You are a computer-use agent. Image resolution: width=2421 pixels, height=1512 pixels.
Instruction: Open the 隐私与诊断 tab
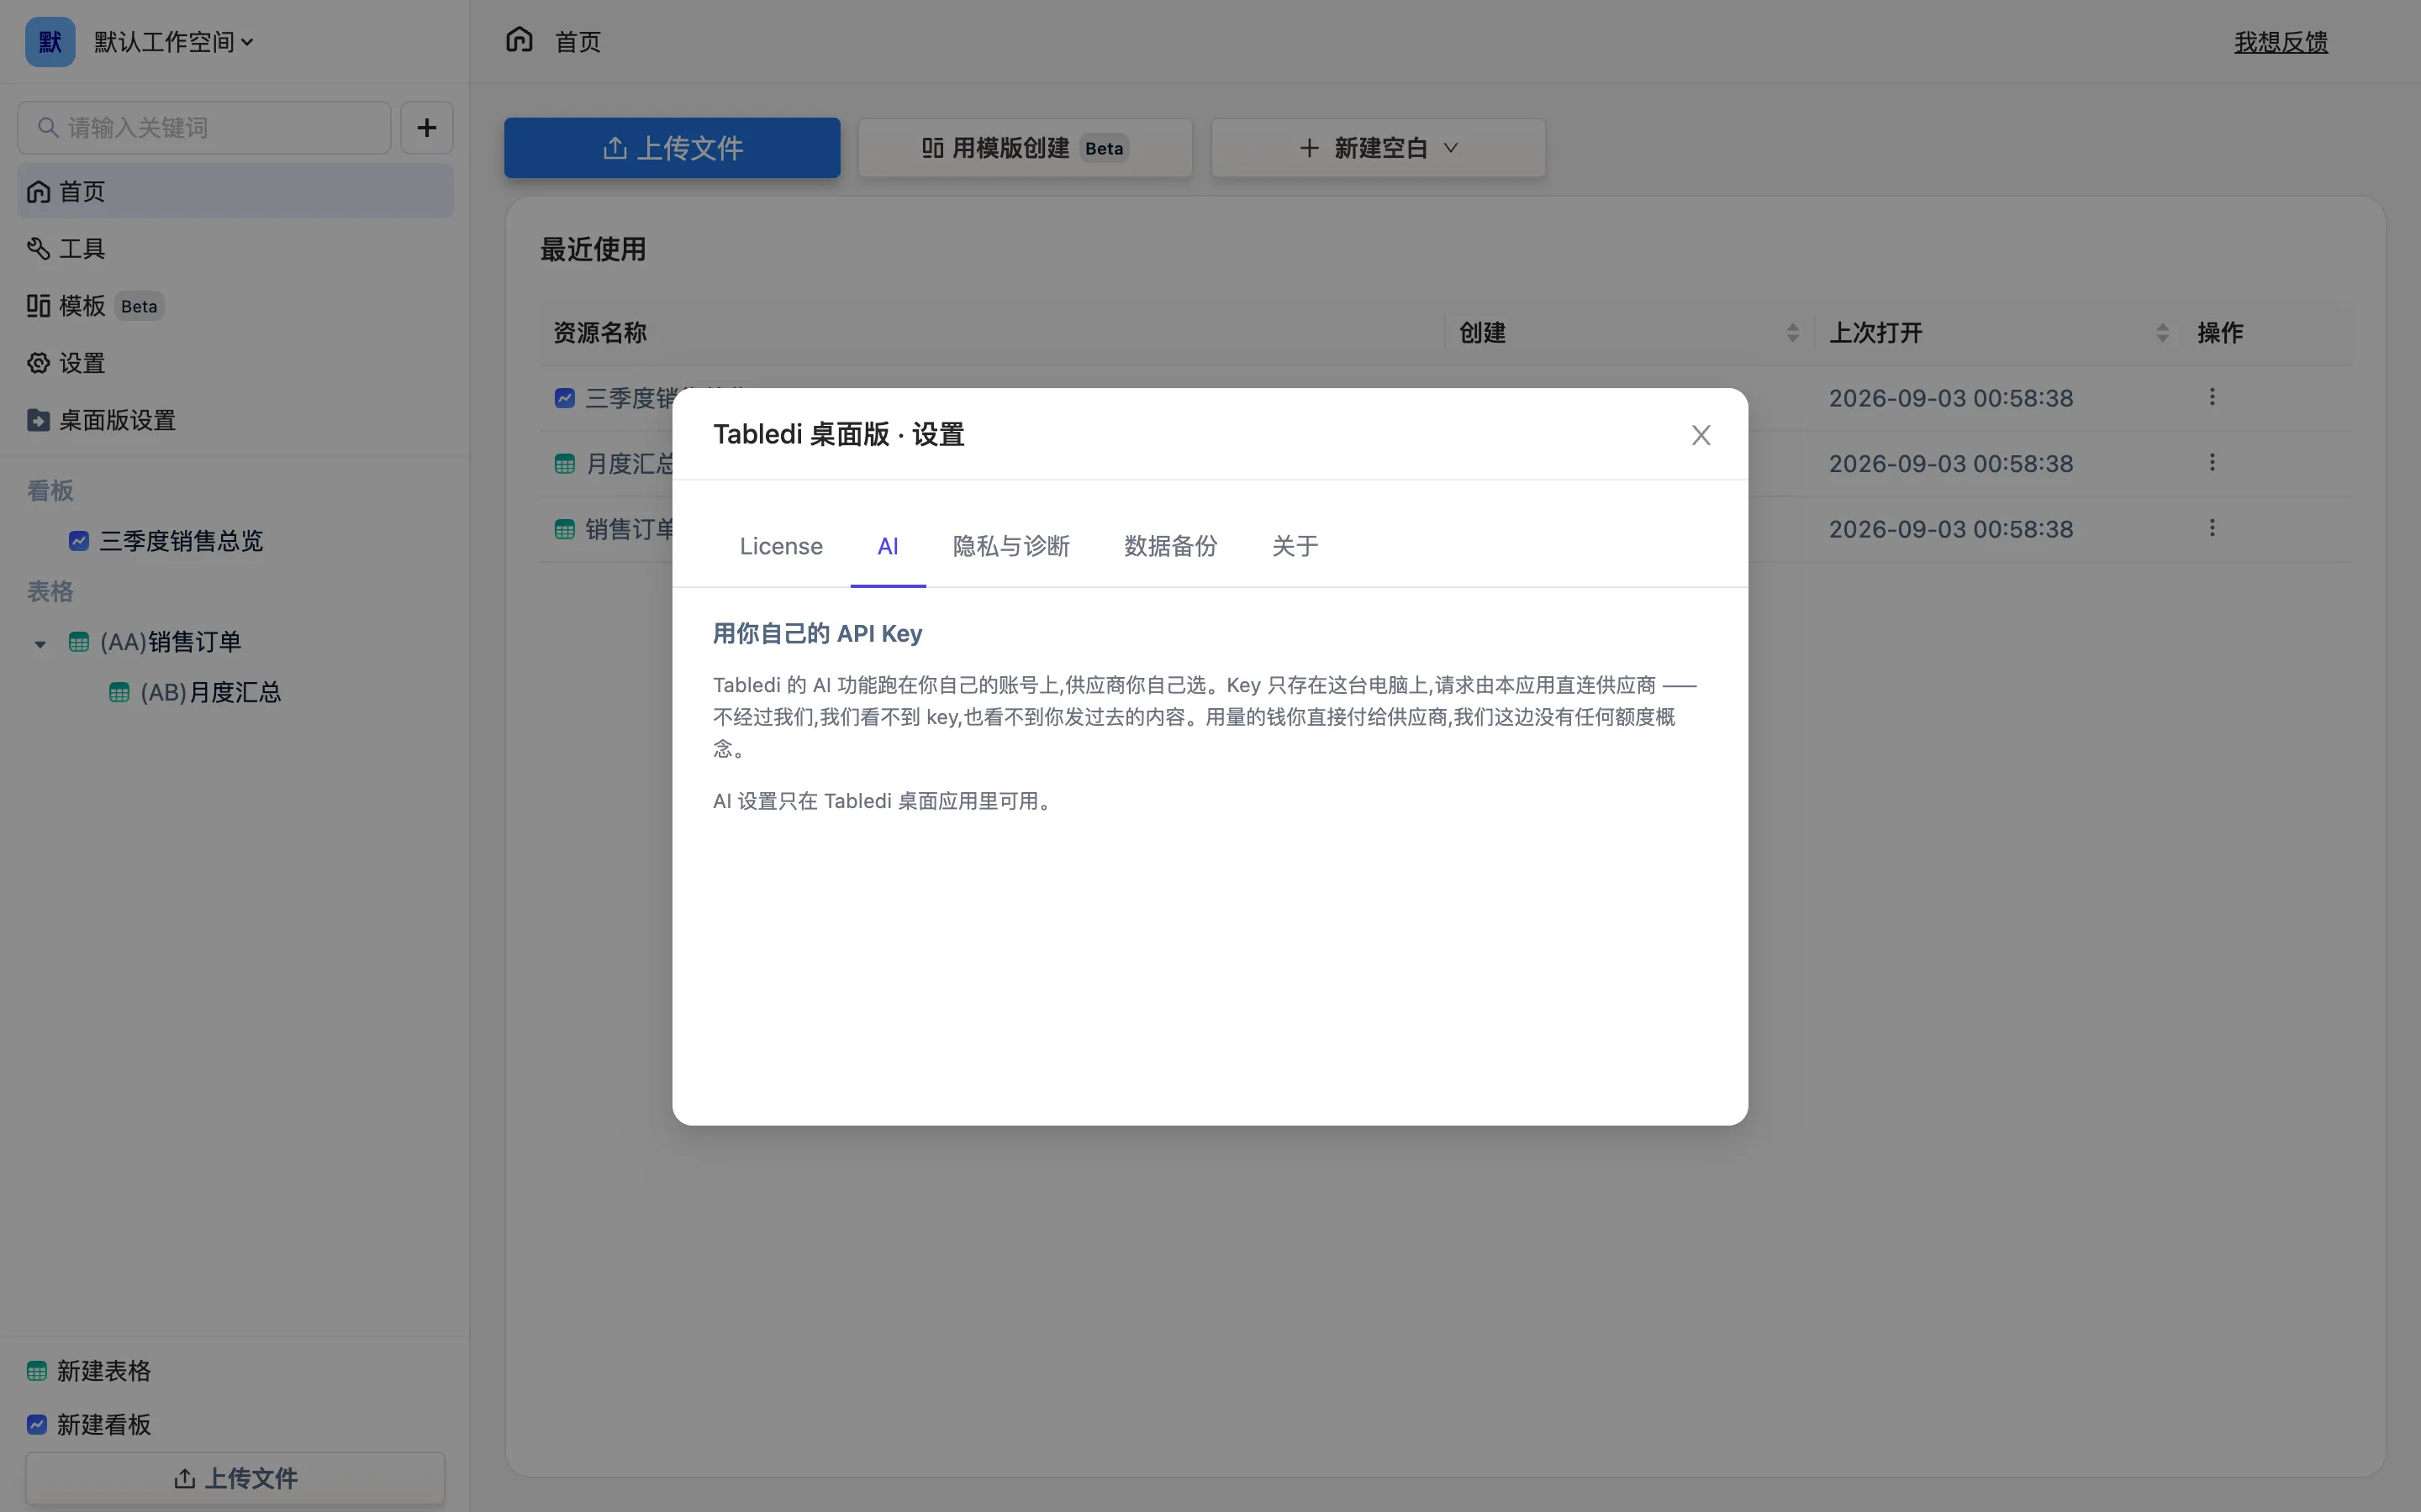[1010, 546]
